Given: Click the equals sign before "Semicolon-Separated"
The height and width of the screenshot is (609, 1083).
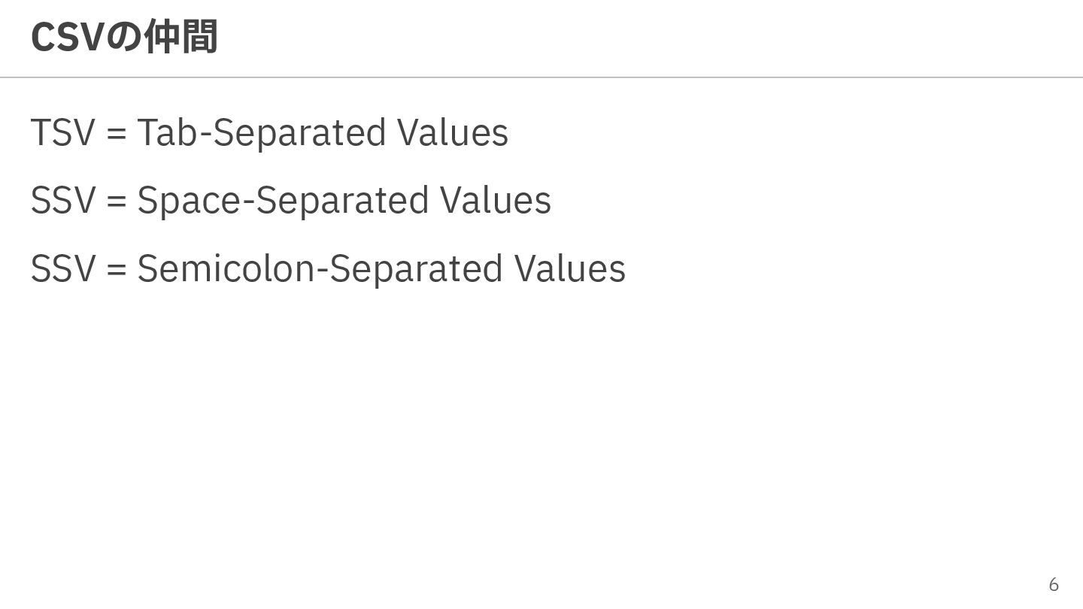Looking at the screenshot, I should 117,269.
